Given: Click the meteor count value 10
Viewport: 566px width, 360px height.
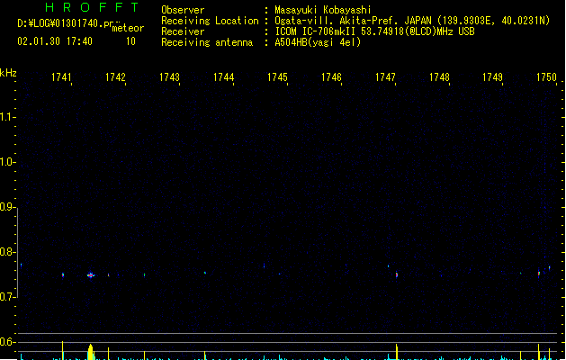Looking at the screenshot, I should pyautogui.click(x=130, y=41).
